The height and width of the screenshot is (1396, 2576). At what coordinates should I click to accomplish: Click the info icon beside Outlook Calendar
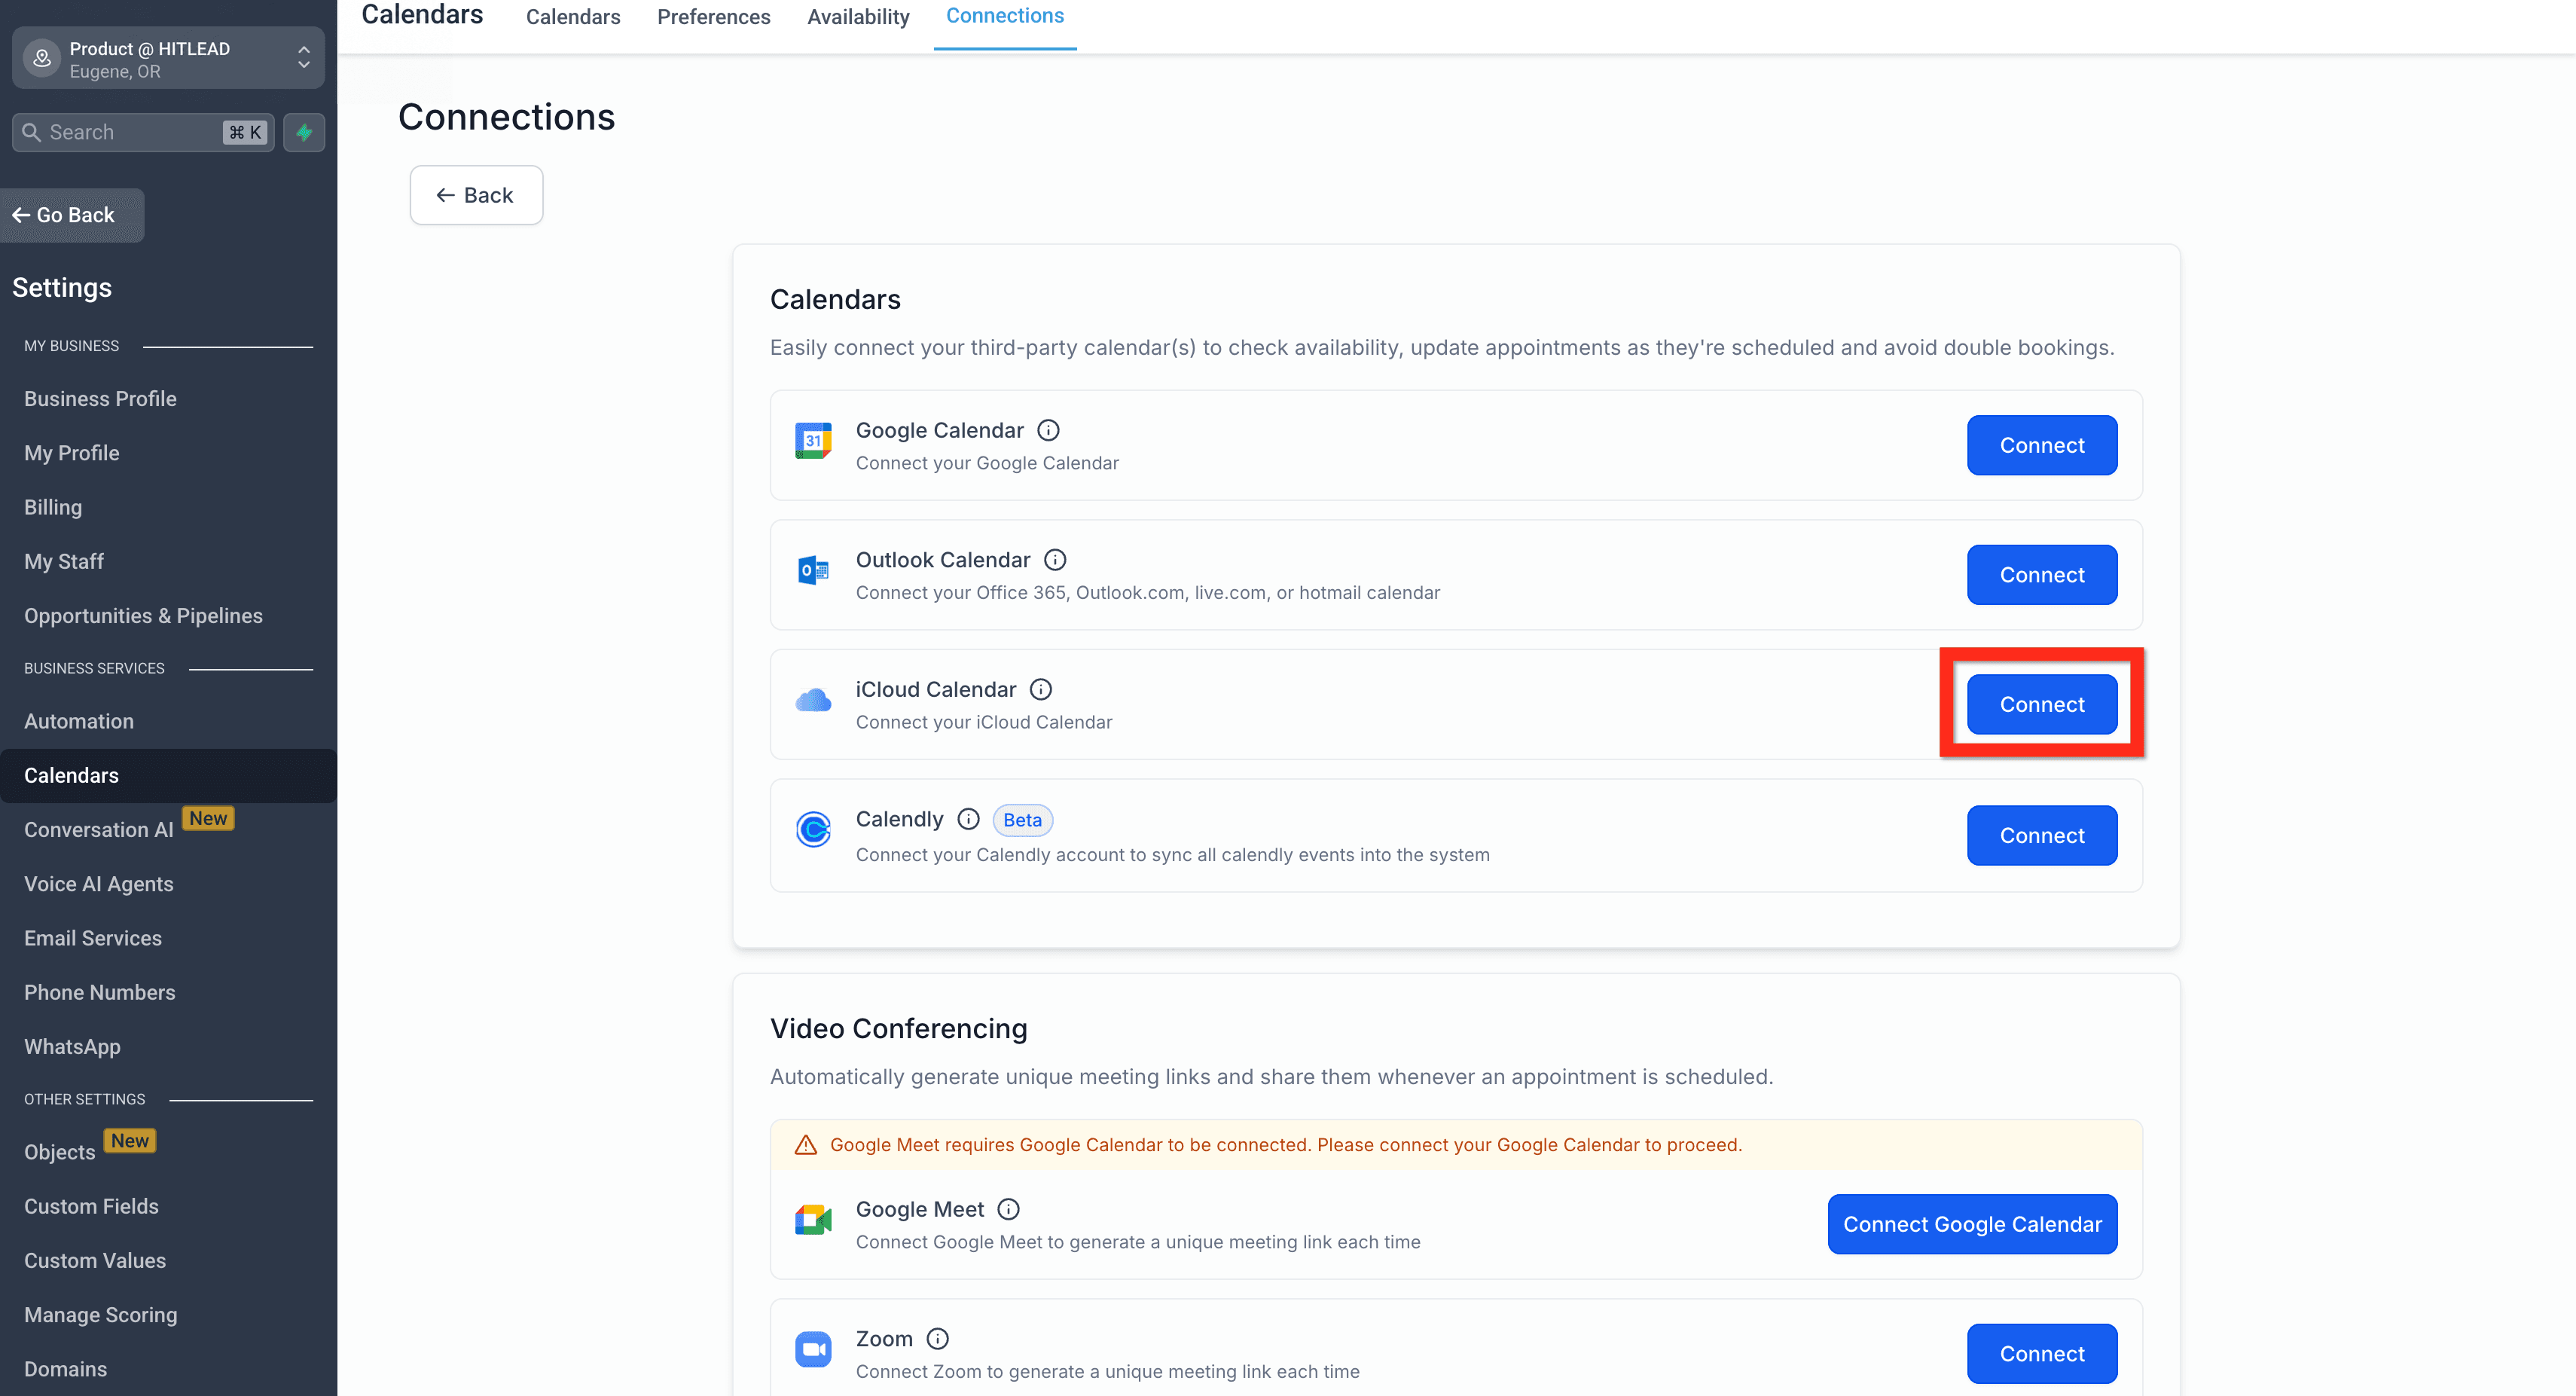point(1055,560)
